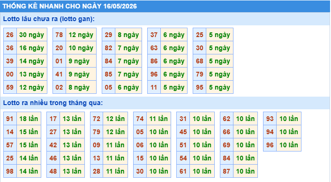Click the '18 lần' cell
This screenshot has height=182, width=331.
tap(29, 119)
